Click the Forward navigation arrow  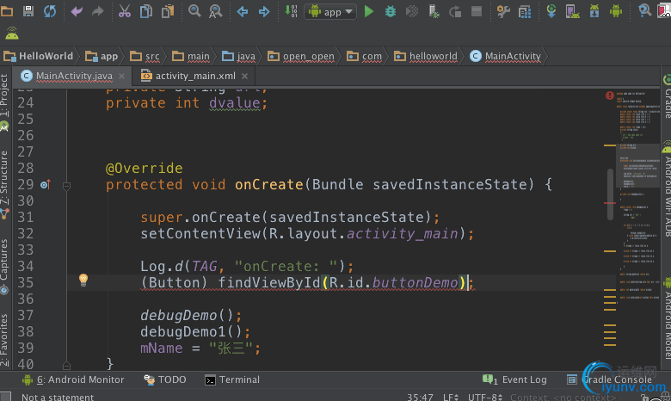tap(264, 11)
